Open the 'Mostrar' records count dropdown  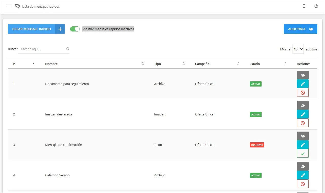(x=298, y=49)
